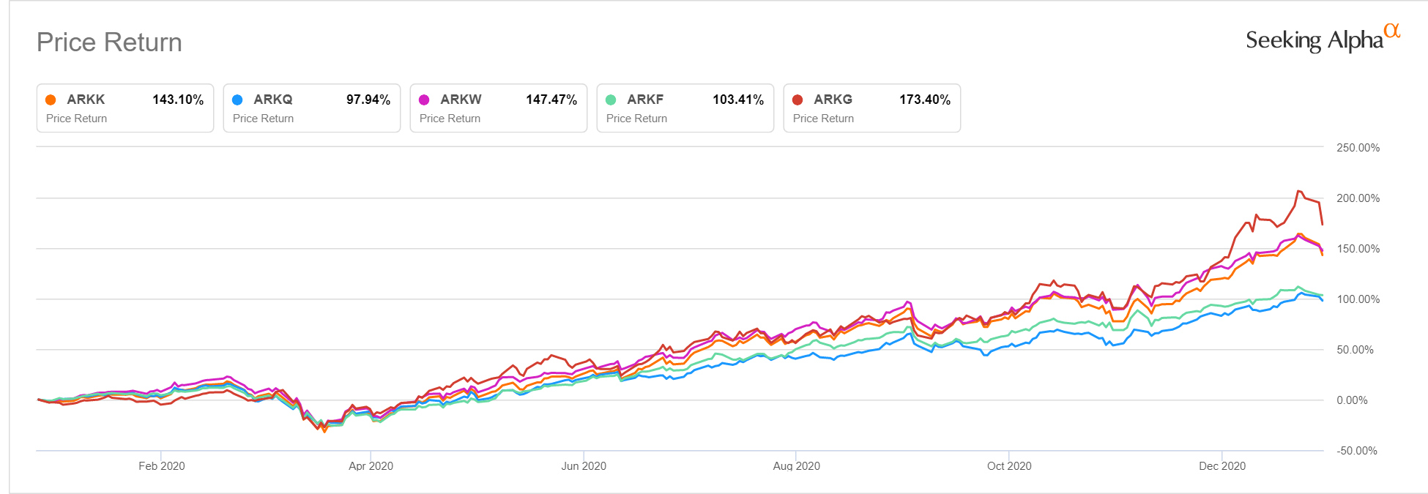Select the ARKG ticker label
This screenshot has height=494, width=1428.
click(833, 100)
